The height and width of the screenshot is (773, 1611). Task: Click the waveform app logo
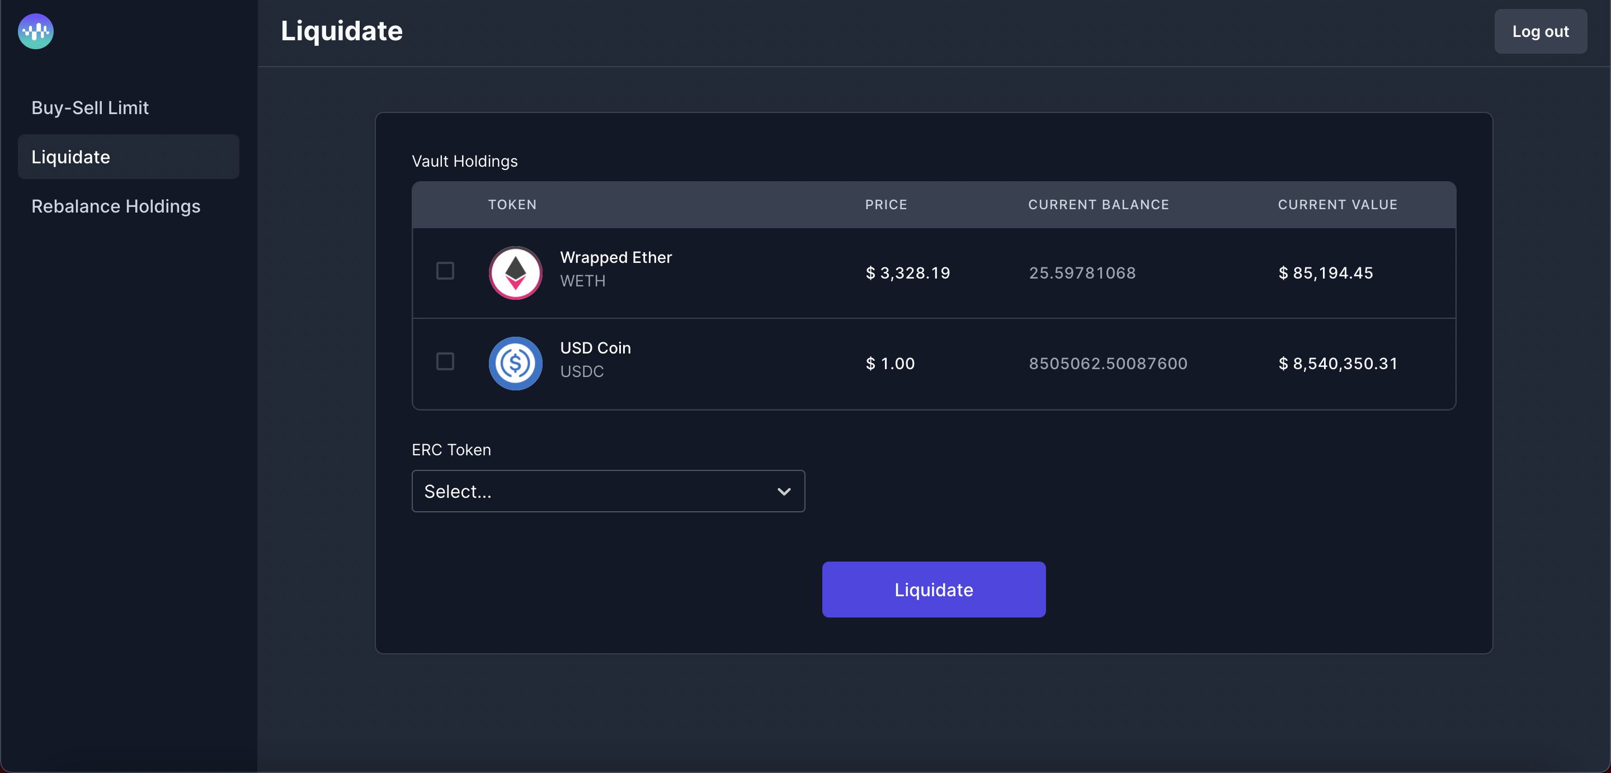pos(36,31)
